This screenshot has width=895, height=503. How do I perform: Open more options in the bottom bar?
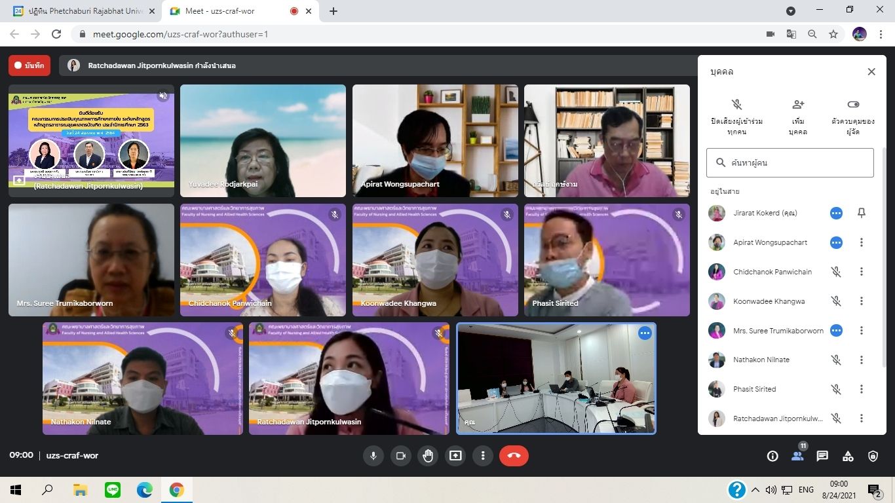[x=483, y=456]
